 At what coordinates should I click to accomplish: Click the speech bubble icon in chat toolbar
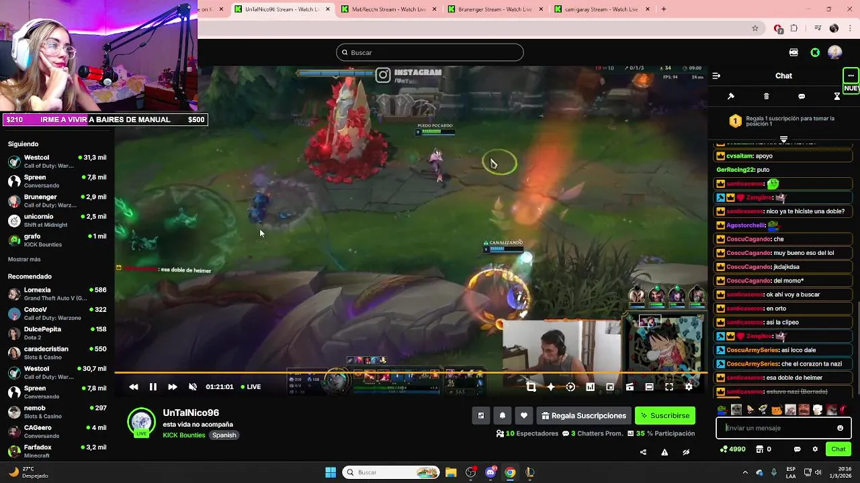pyautogui.click(x=802, y=97)
